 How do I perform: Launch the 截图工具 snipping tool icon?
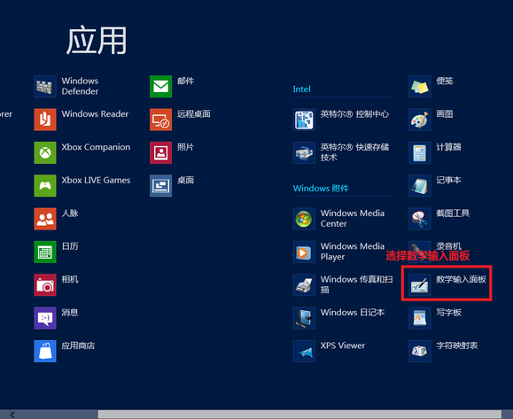(x=420, y=219)
